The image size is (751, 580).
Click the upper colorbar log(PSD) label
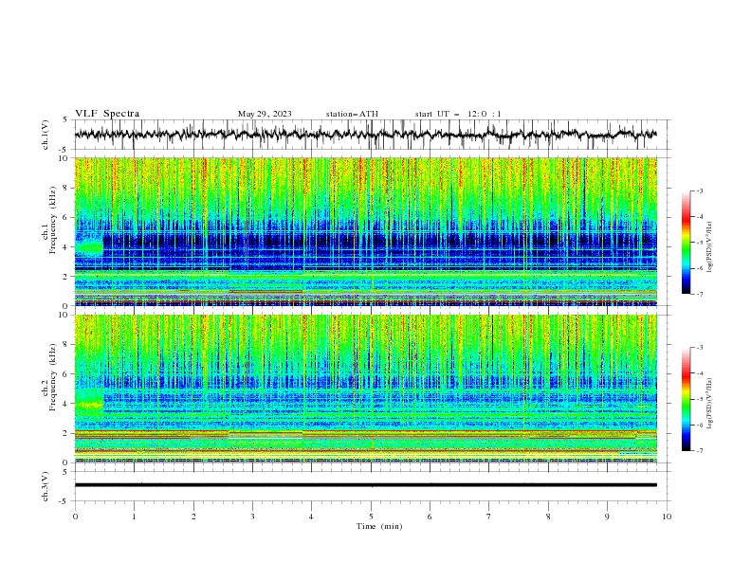pos(709,247)
